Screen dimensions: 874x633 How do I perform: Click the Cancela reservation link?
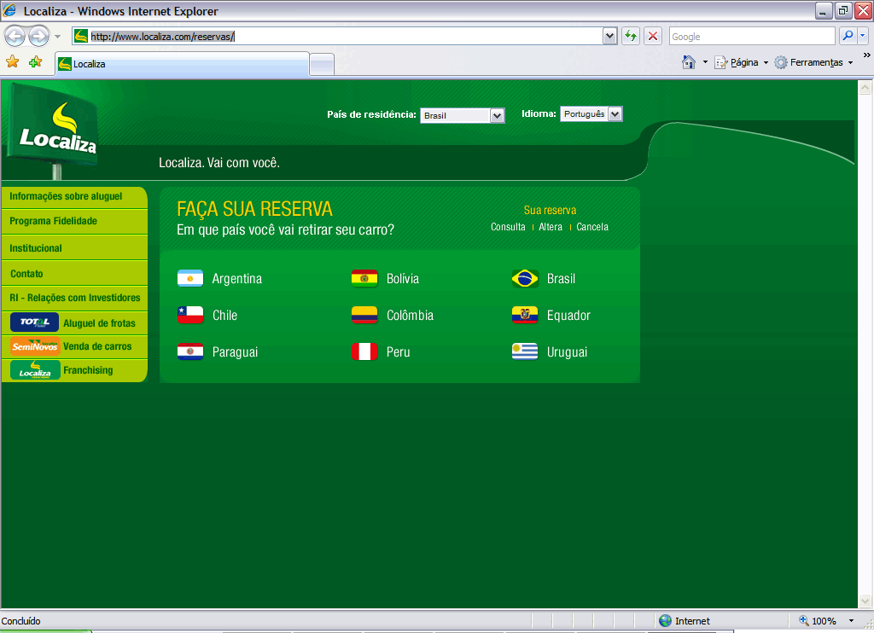click(592, 227)
